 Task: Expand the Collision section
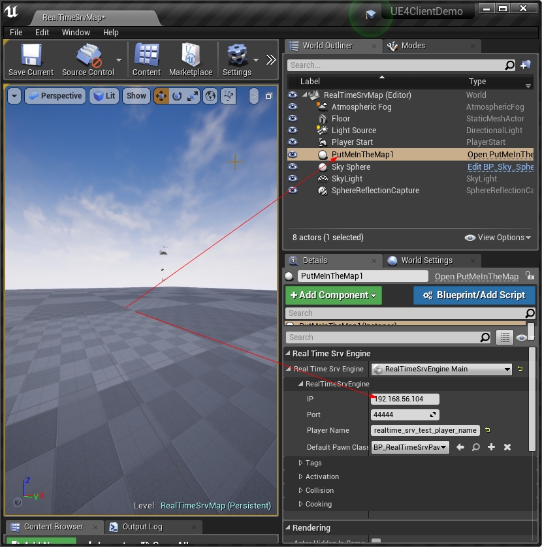click(x=300, y=490)
